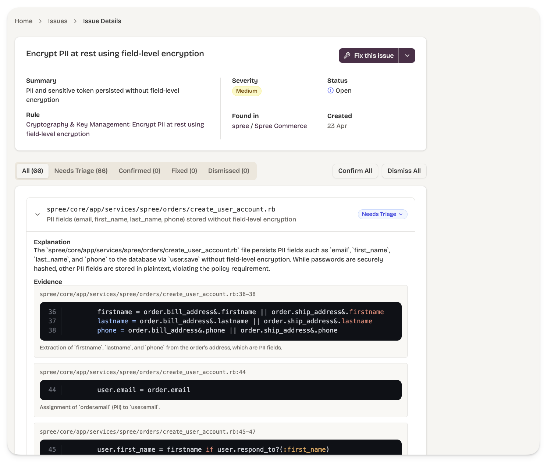Click the spree / Spree Commerce text
Viewport: 547px width, 462px height.
269,126
